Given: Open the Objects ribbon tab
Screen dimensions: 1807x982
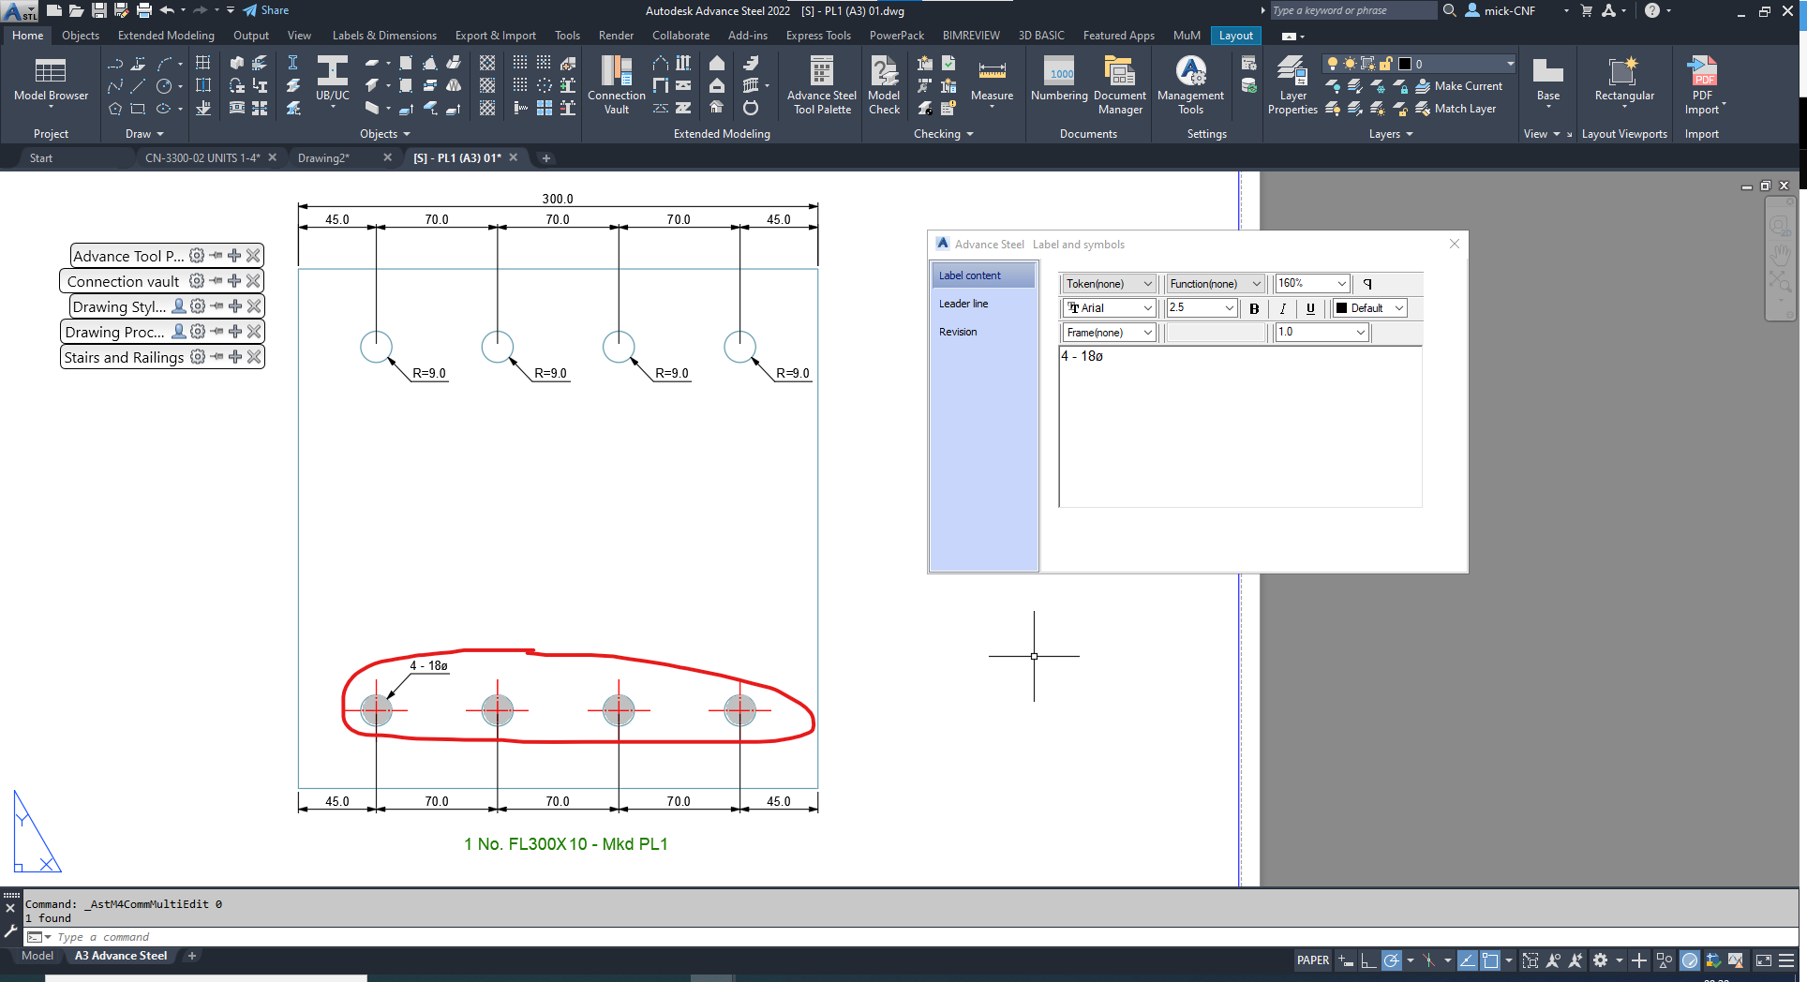Looking at the screenshot, I should point(80,36).
